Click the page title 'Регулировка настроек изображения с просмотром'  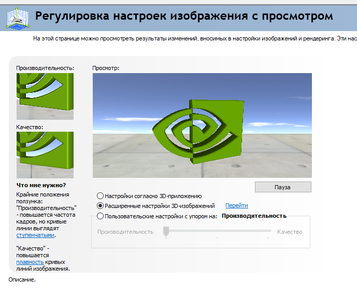(184, 16)
